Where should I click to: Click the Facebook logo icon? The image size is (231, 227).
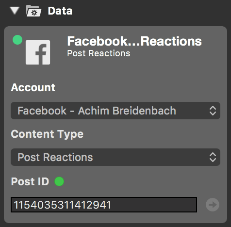(x=38, y=52)
